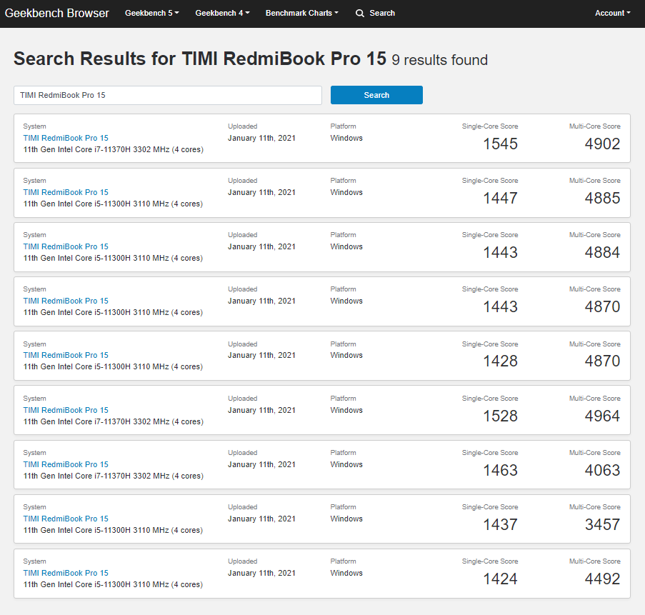
Task: Open the result link with scores 1443 and 4870
Action: (x=66, y=301)
